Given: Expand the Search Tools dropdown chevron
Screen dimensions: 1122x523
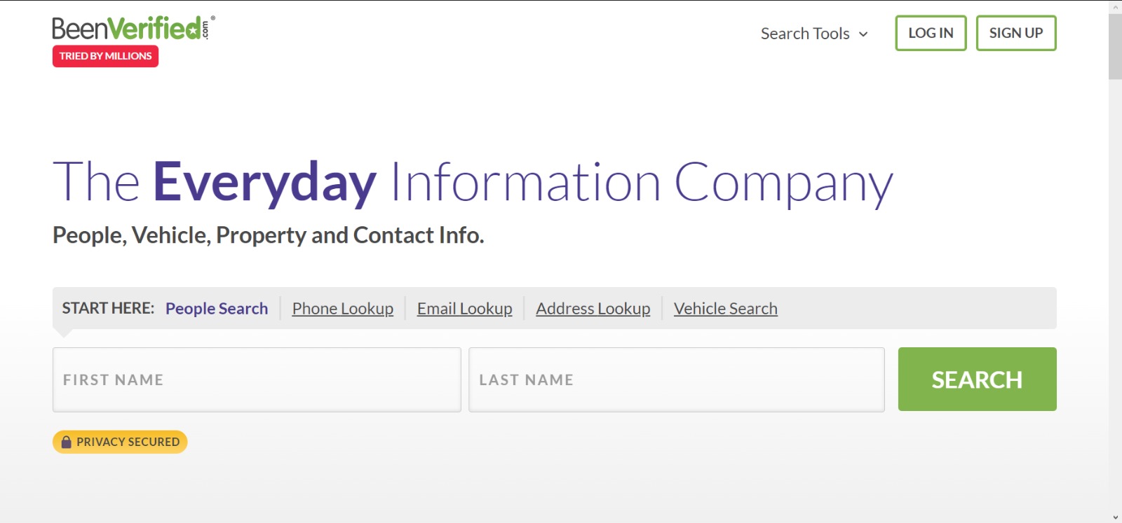Looking at the screenshot, I should (863, 34).
